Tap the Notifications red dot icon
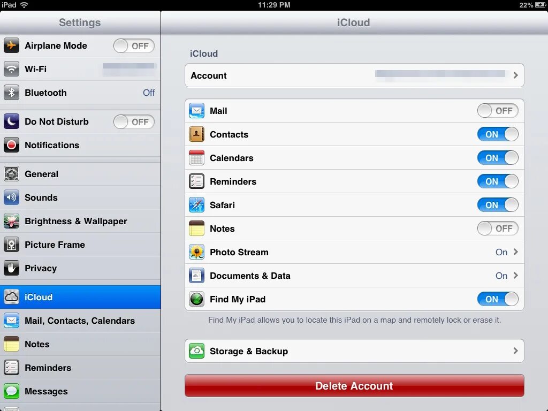This screenshot has height=411, width=548. [12, 145]
